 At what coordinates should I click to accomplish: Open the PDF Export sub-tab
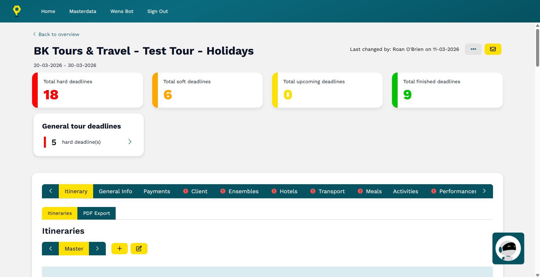point(97,213)
